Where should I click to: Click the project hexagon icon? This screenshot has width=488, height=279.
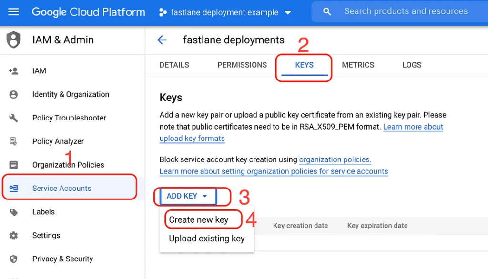click(x=163, y=12)
